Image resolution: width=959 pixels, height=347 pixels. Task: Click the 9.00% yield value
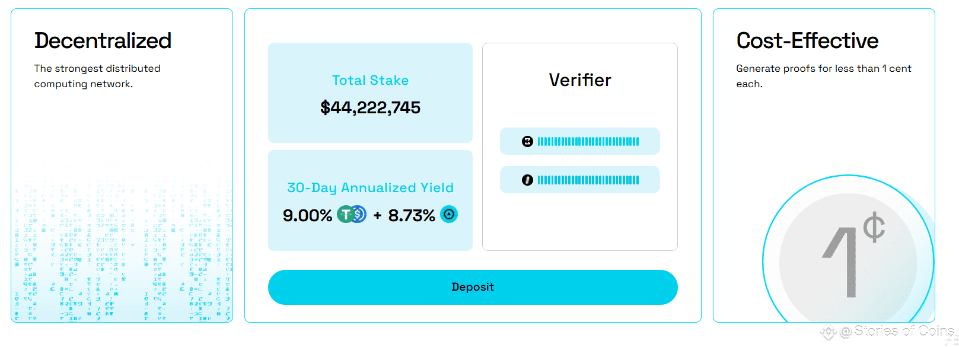[307, 215]
